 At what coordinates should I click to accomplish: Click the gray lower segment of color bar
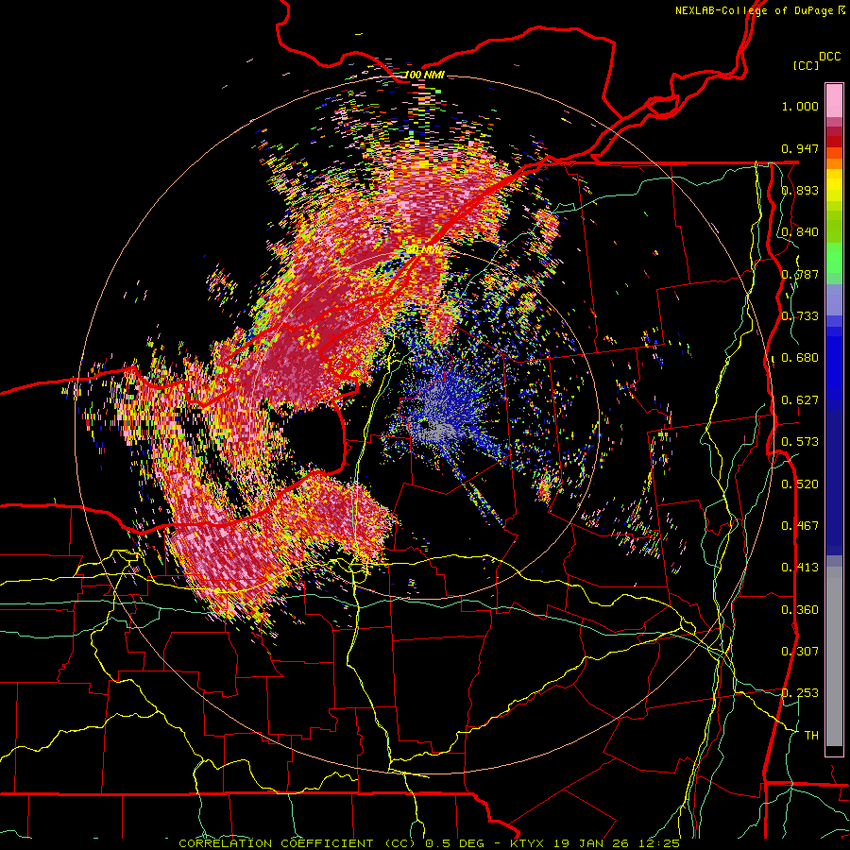[x=834, y=656]
